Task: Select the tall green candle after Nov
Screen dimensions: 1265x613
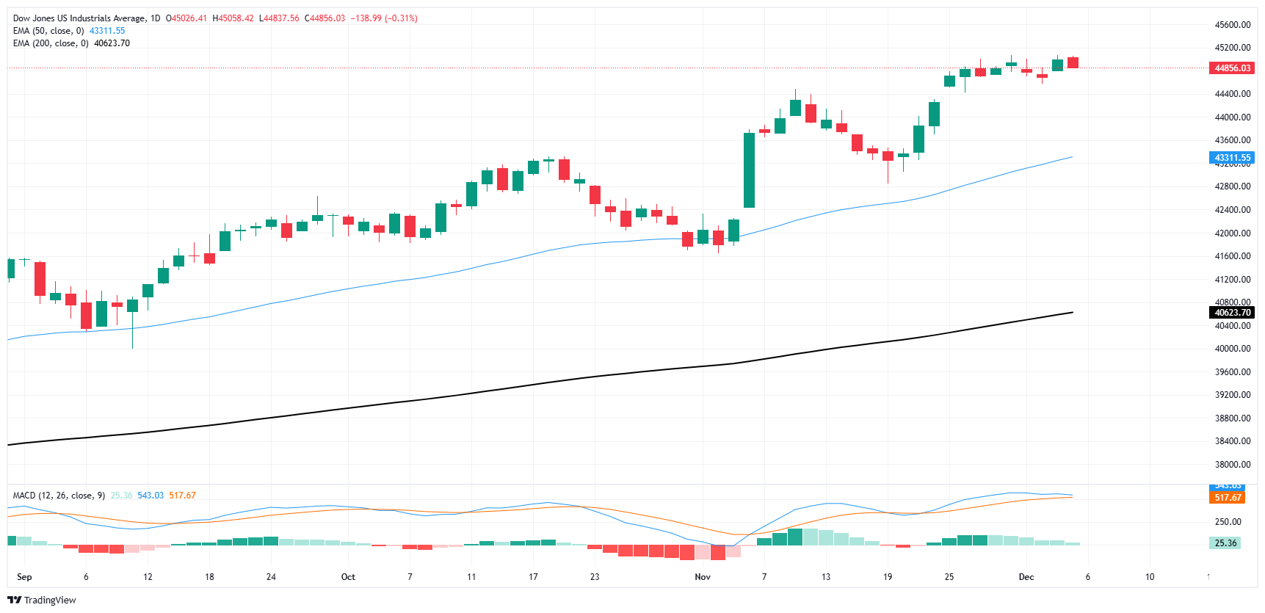Action: 749,170
